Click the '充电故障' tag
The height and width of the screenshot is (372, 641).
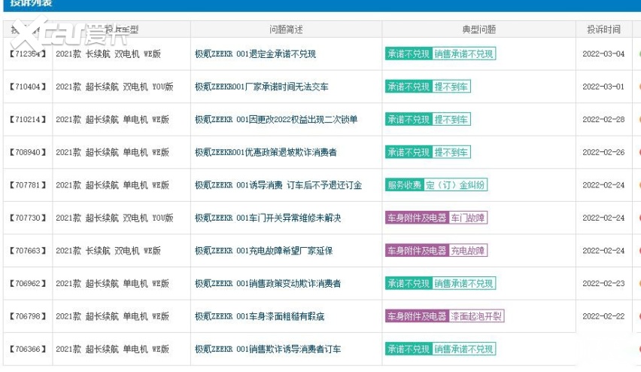(468, 251)
